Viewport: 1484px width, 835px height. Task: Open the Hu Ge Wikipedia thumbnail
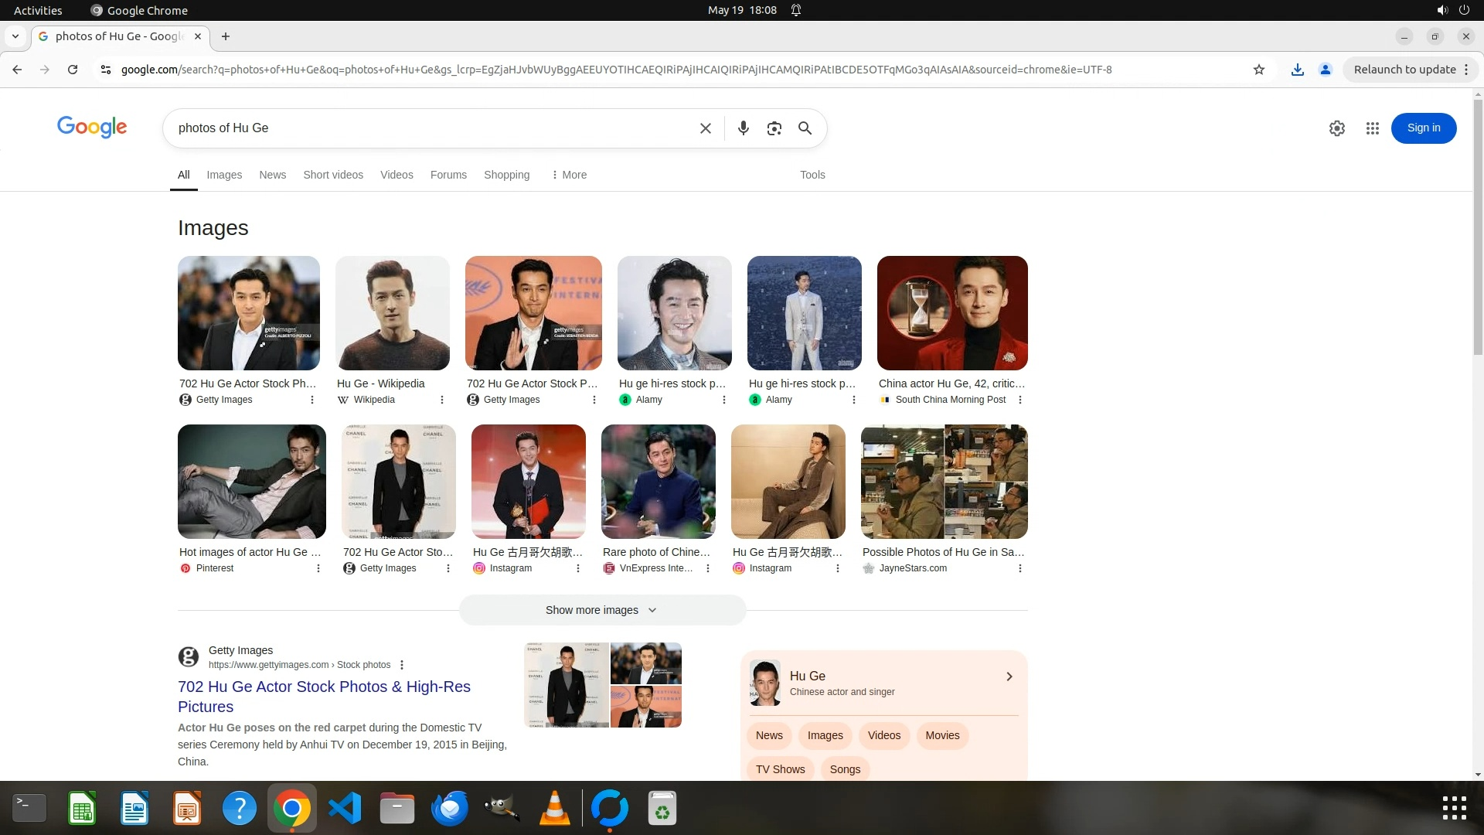pos(392,313)
